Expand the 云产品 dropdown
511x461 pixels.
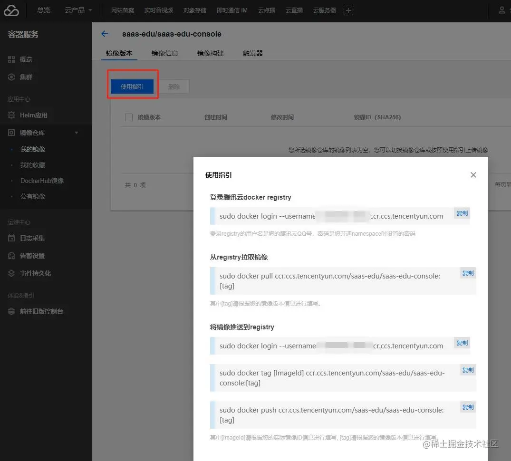[x=78, y=10]
